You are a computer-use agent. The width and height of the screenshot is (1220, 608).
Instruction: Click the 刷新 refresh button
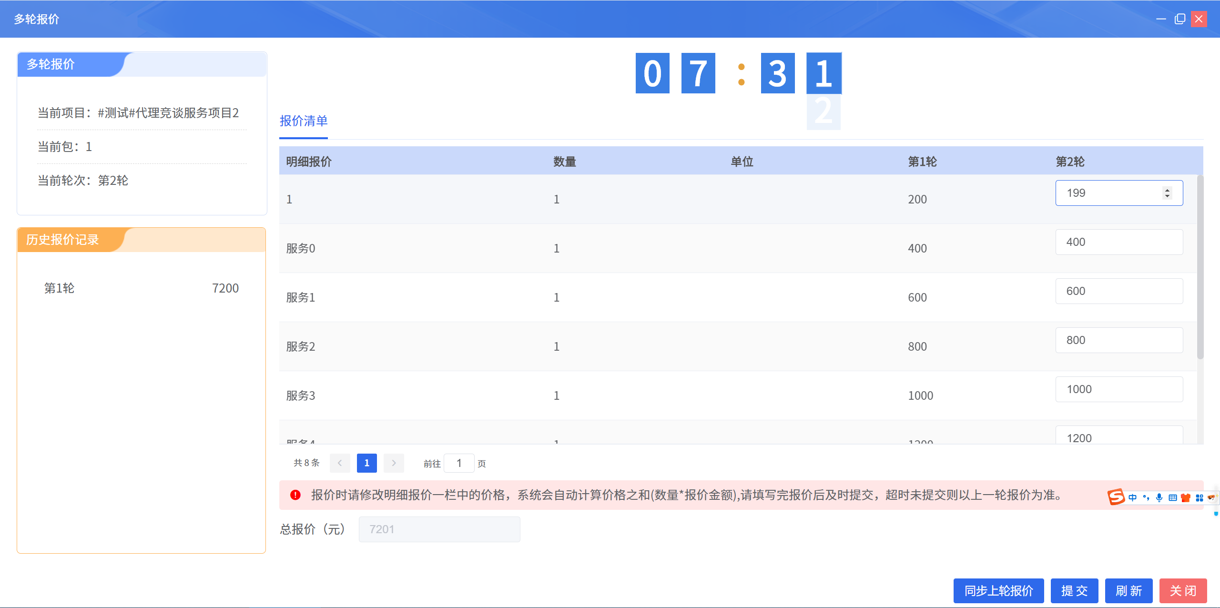tap(1128, 591)
